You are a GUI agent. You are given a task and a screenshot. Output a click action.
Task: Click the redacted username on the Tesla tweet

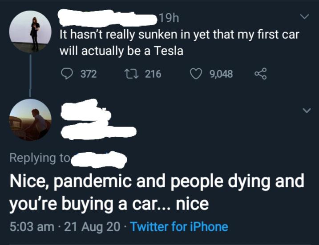[x=109, y=18]
